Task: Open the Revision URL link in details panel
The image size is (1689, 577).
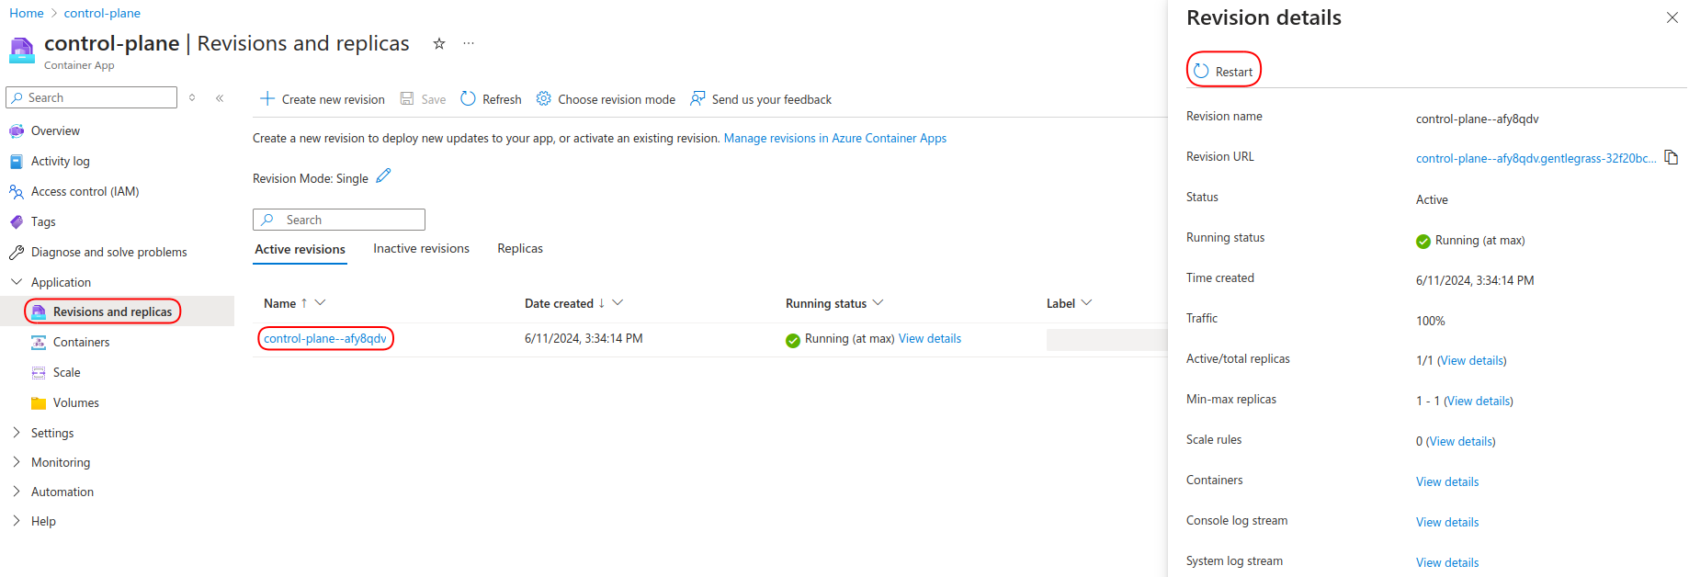Action: [x=1536, y=158]
